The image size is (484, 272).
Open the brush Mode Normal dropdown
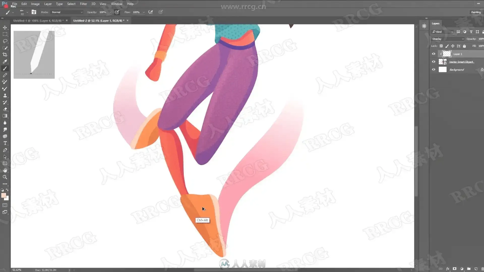tap(67, 12)
